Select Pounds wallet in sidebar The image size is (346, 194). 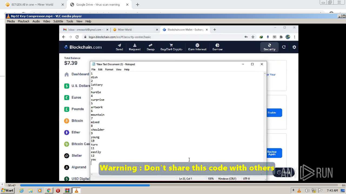click(x=74, y=109)
